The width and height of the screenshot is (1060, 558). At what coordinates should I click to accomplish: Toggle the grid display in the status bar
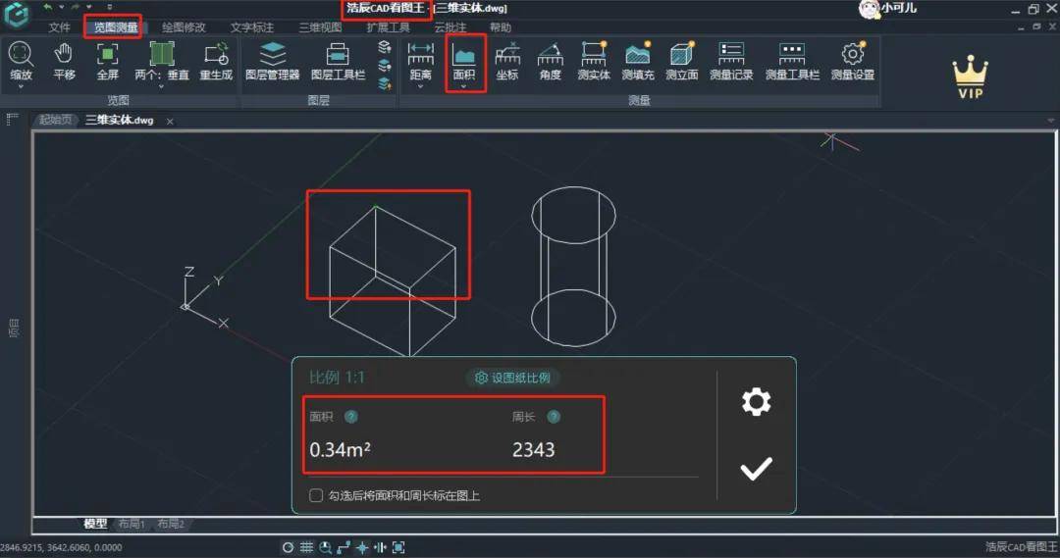pos(307,547)
